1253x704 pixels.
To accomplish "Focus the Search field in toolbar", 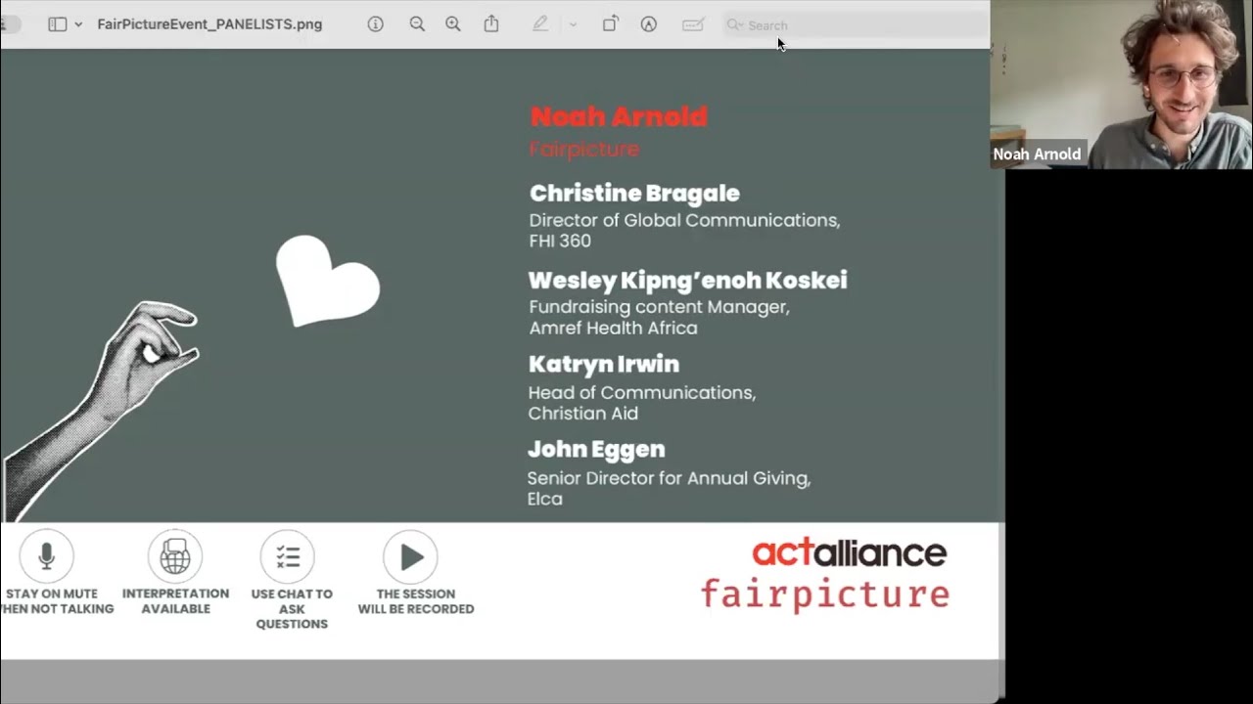I will [857, 25].
